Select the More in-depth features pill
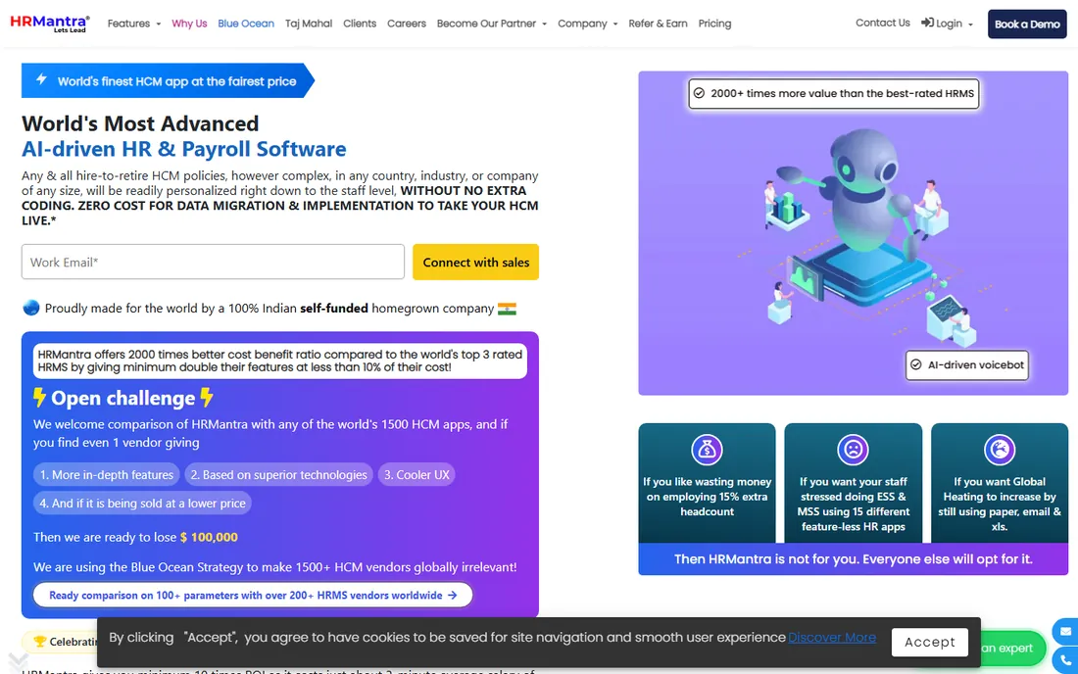The width and height of the screenshot is (1078, 674). tap(107, 475)
